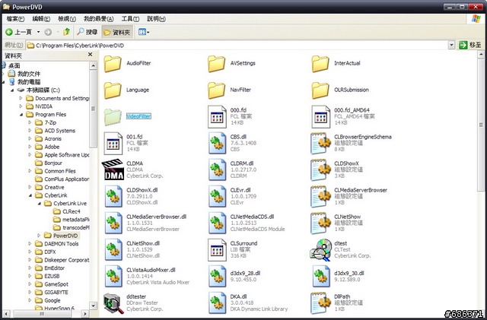Select the CLNetMediaCDS.dll file
This screenshot has height=320, width=487.
[247, 223]
